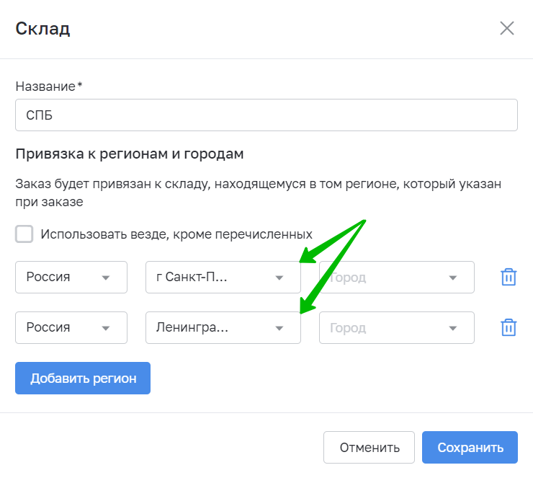Click the Привязка к регионам и городам heading
Image resolution: width=533 pixels, height=478 pixels.
click(130, 154)
